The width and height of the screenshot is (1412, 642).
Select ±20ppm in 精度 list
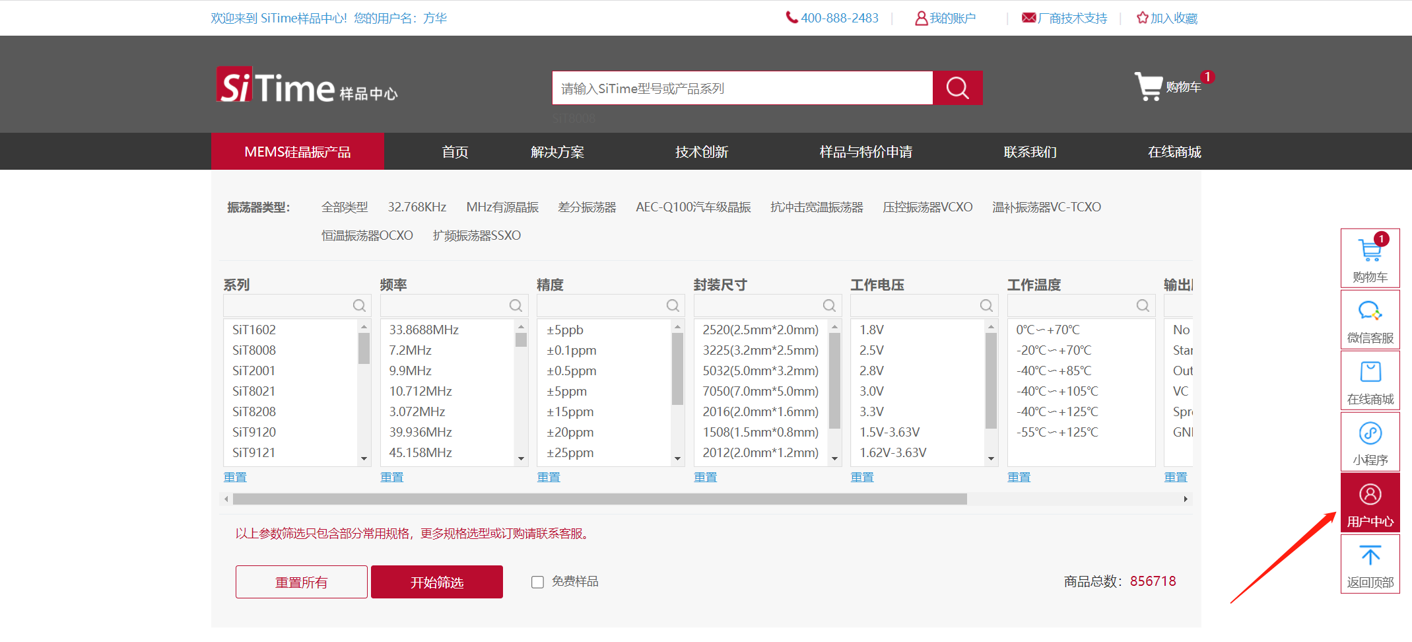pyautogui.click(x=570, y=432)
